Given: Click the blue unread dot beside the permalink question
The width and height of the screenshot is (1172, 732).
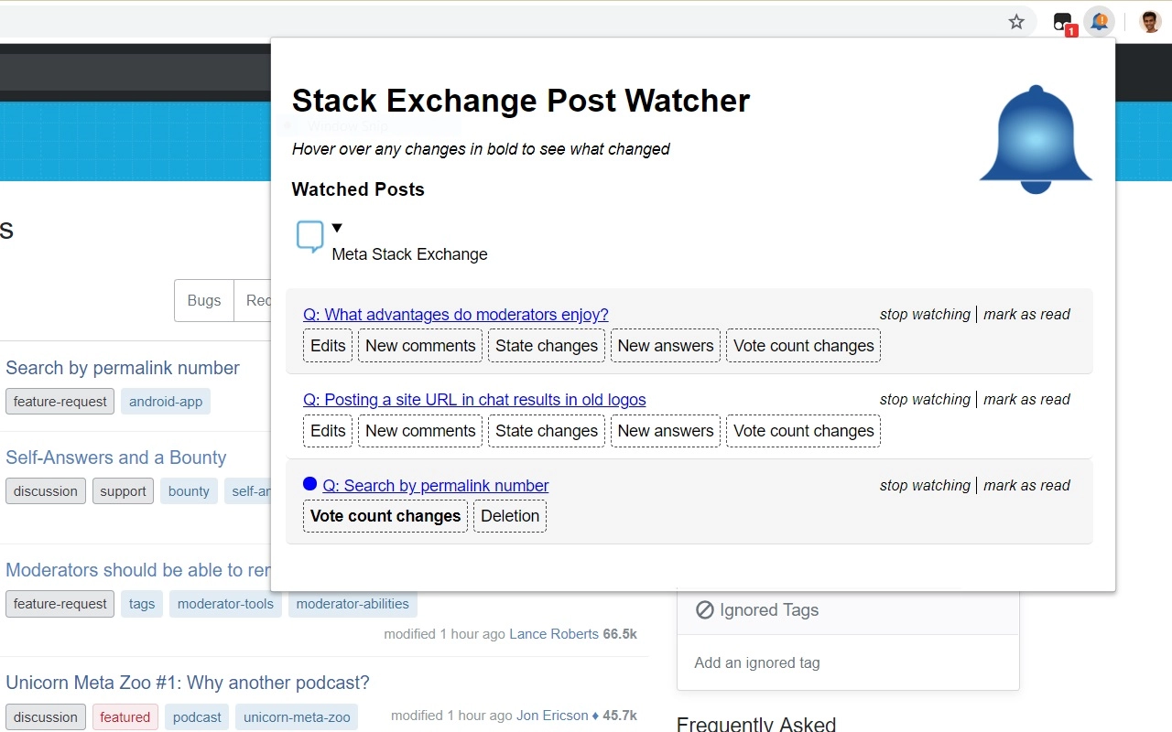Looking at the screenshot, I should click(309, 483).
